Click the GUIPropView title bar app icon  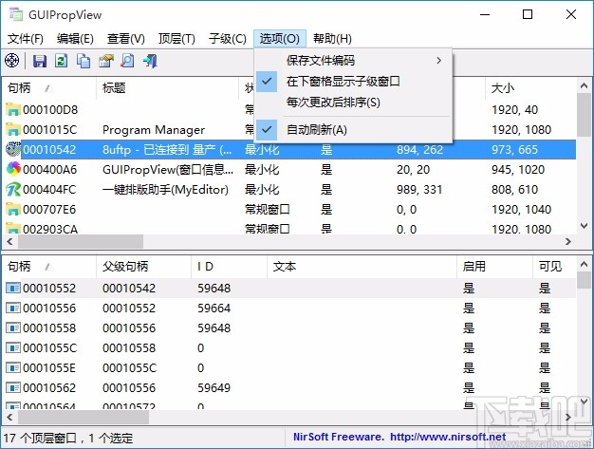coord(16,14)
